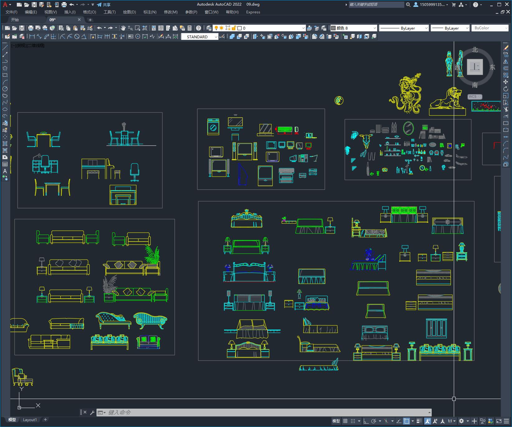Activate the Pan hand tool

pyautogui.click(x=123, y=28)
